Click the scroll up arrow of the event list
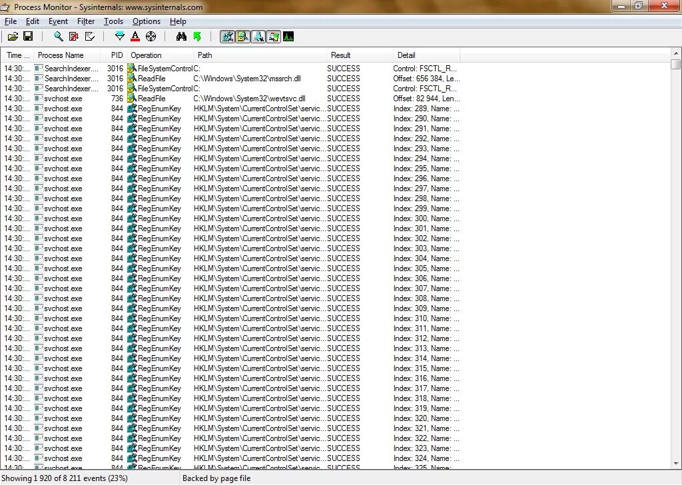Screen dimensions: 682x485 point(675,53)
